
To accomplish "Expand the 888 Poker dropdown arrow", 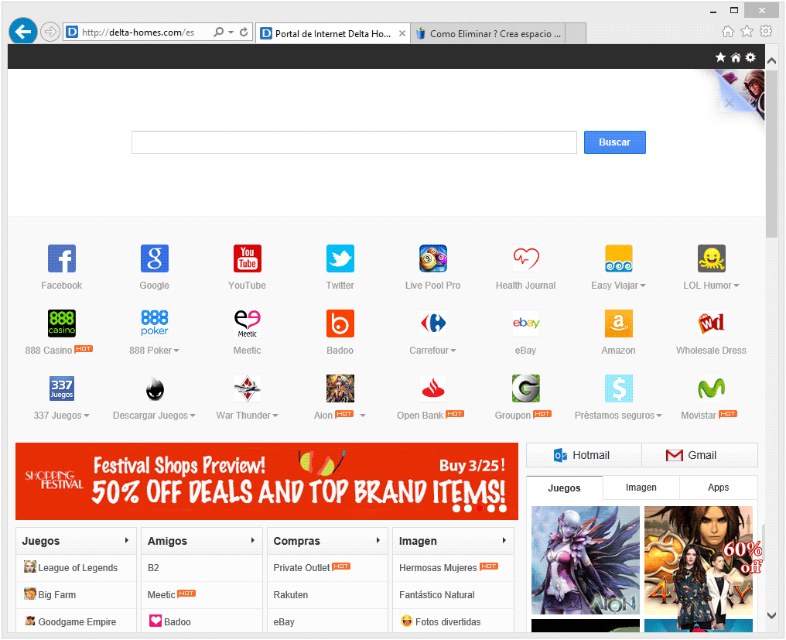I will (x=176, y=351).
